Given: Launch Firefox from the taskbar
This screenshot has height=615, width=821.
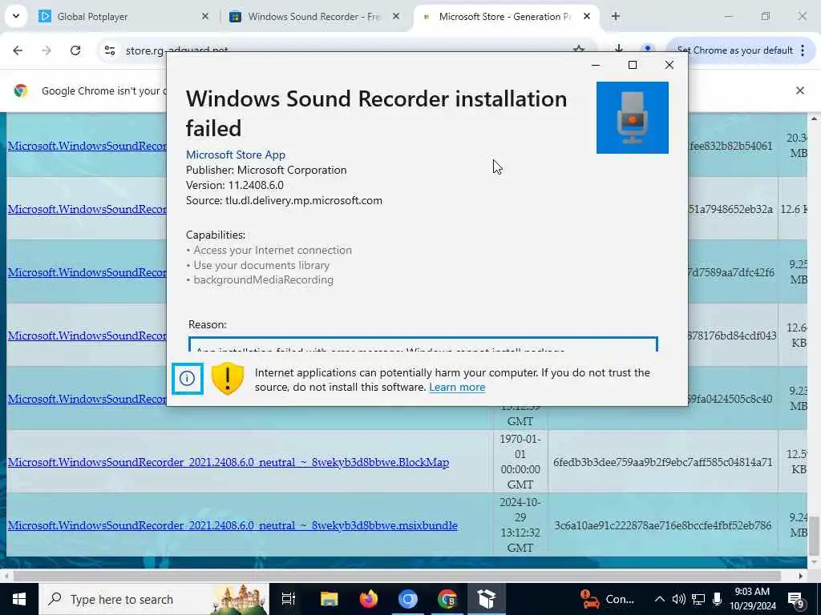Looking at the screenshot, I should tap(369, 599).
